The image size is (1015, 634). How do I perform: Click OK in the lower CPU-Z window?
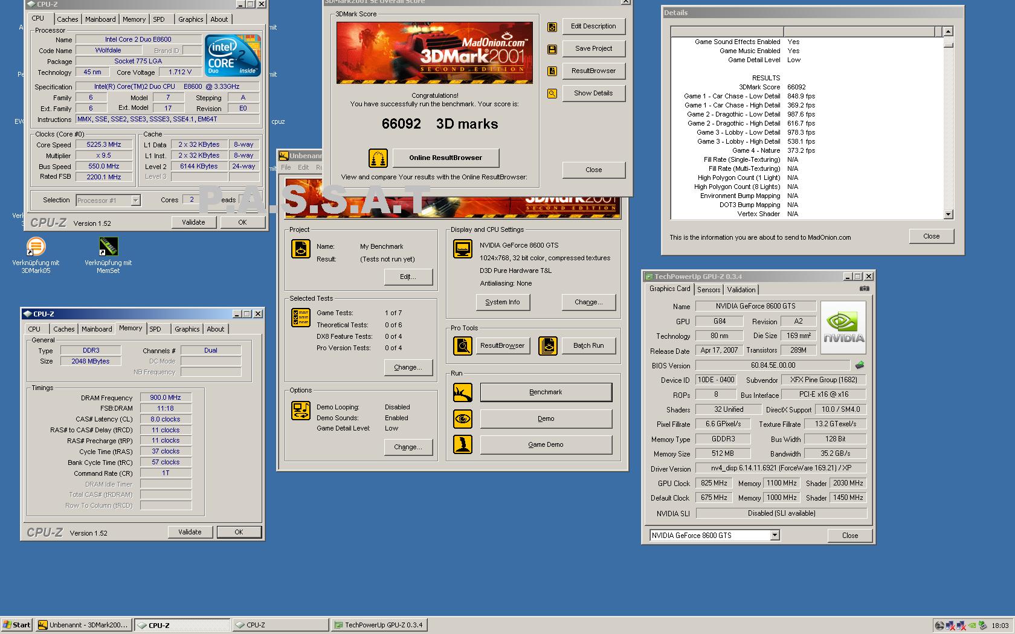pyautogui.click(x=239, y=532)
